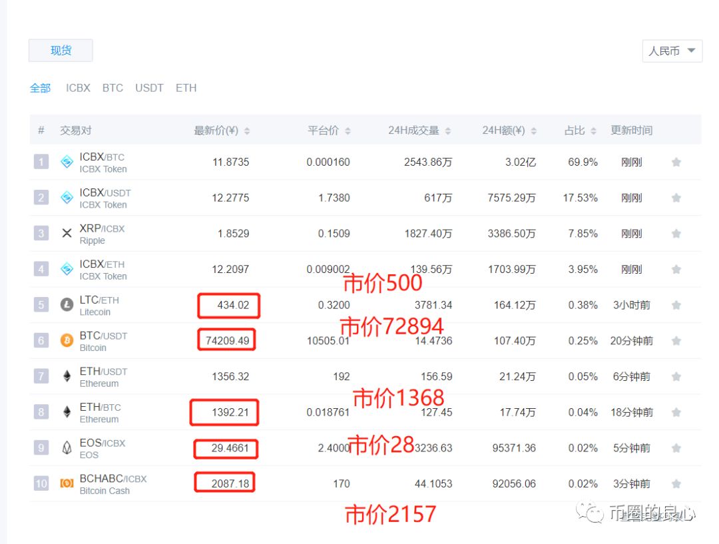Click platform price 10505.01
The image size is (719, 544).
point(328,341)
